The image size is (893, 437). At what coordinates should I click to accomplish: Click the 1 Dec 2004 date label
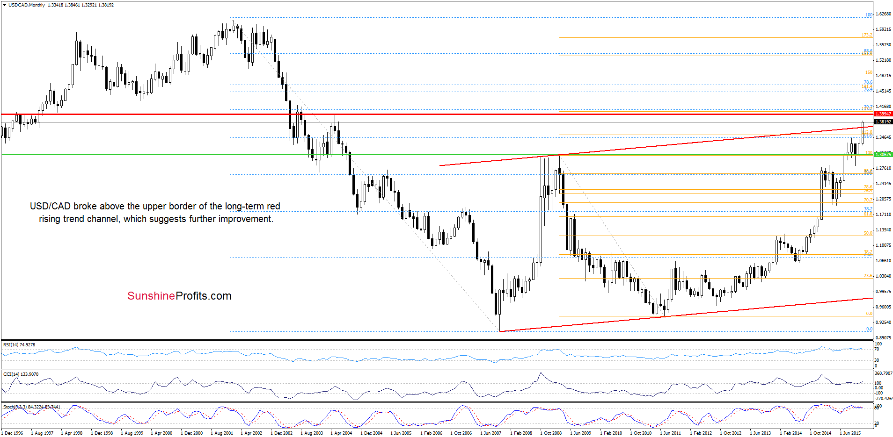371,433
